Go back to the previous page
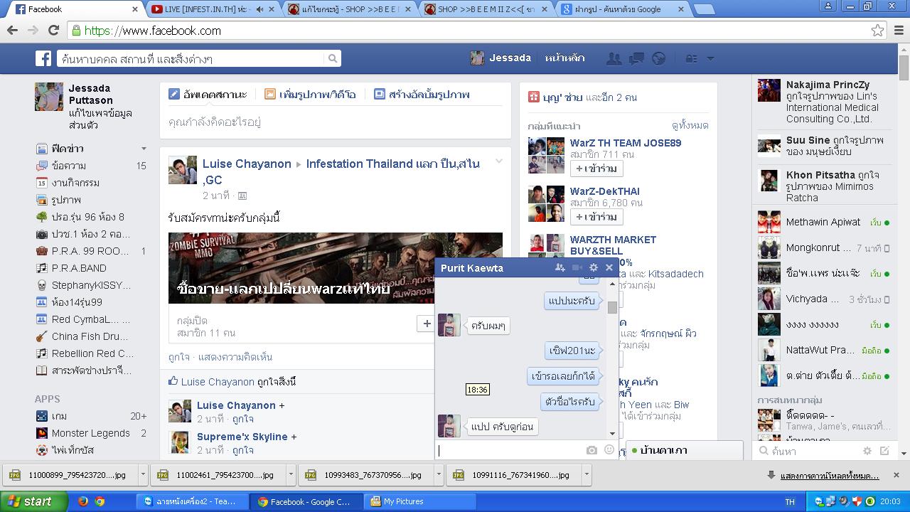This screenshot has width=910, height=512. click(x=12, y=31)
